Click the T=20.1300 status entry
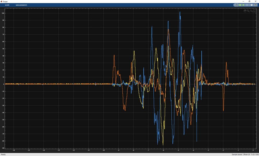Screen dimensions: 259x156 pyautogui.click(x=255, y=154)
